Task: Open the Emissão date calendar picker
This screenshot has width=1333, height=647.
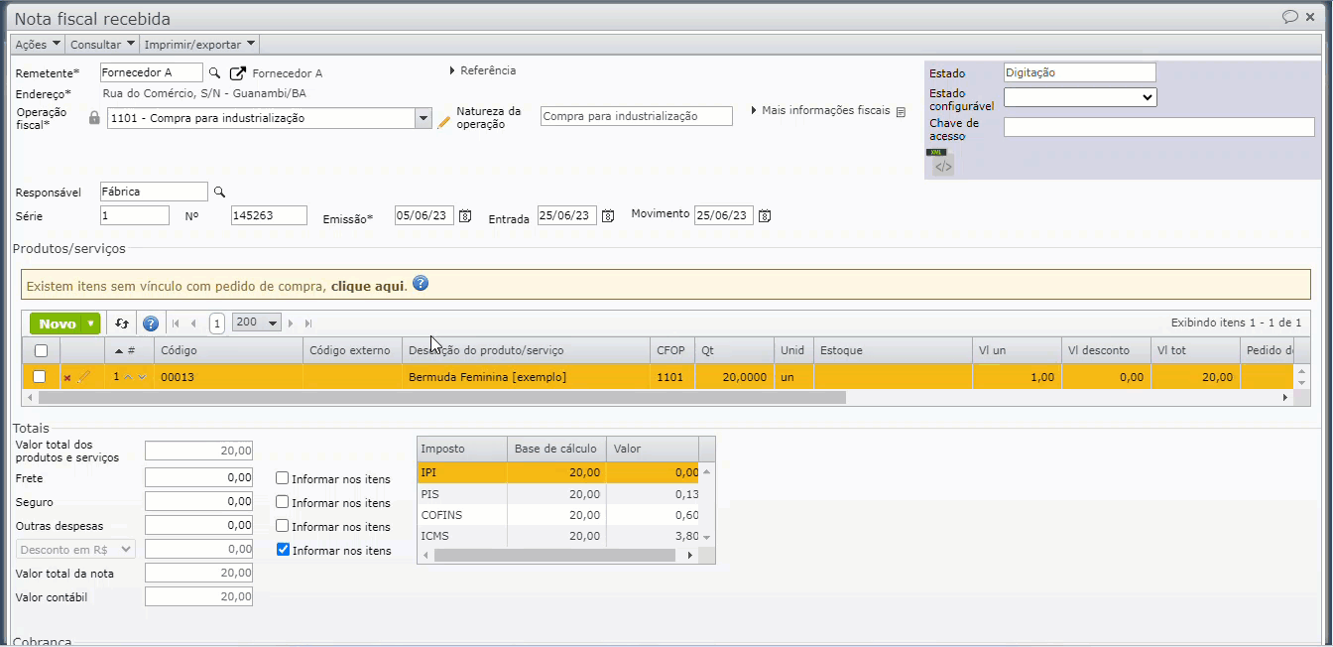Action: tap(464, 216)
